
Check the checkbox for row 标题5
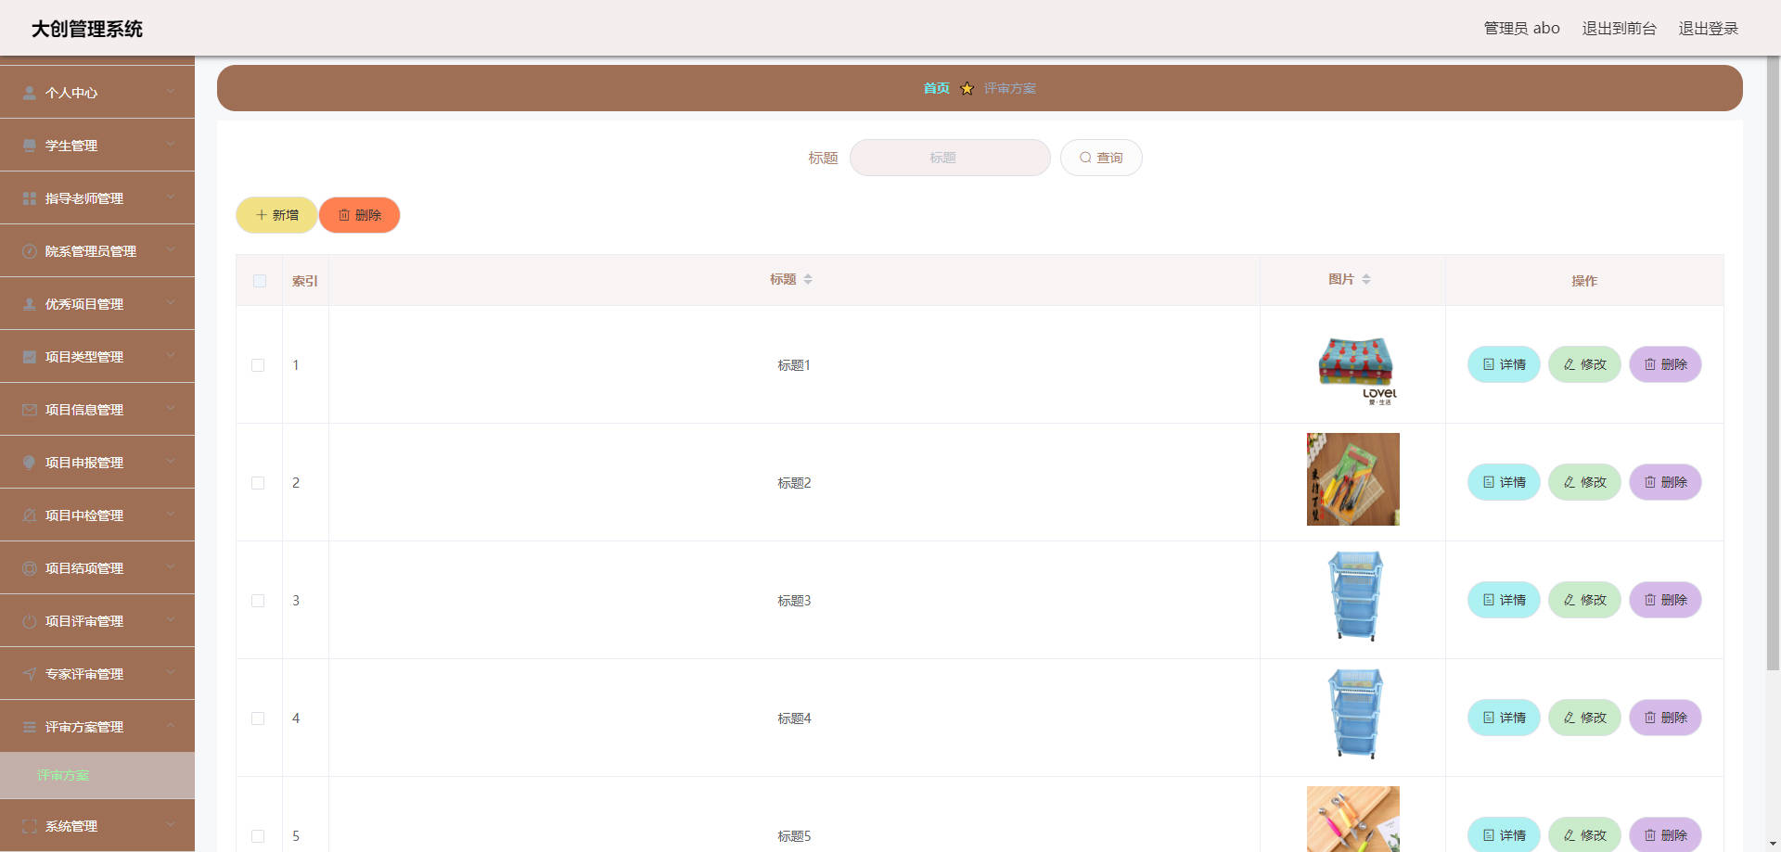click(258, 836)
